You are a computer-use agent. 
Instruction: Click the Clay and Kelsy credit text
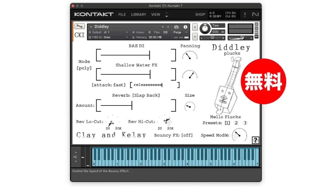tap(111, 135)
